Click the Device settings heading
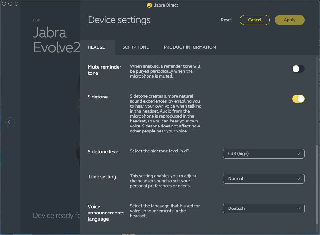Image resolution: width=320 pixels, height=235 pixels. point(119,20)
